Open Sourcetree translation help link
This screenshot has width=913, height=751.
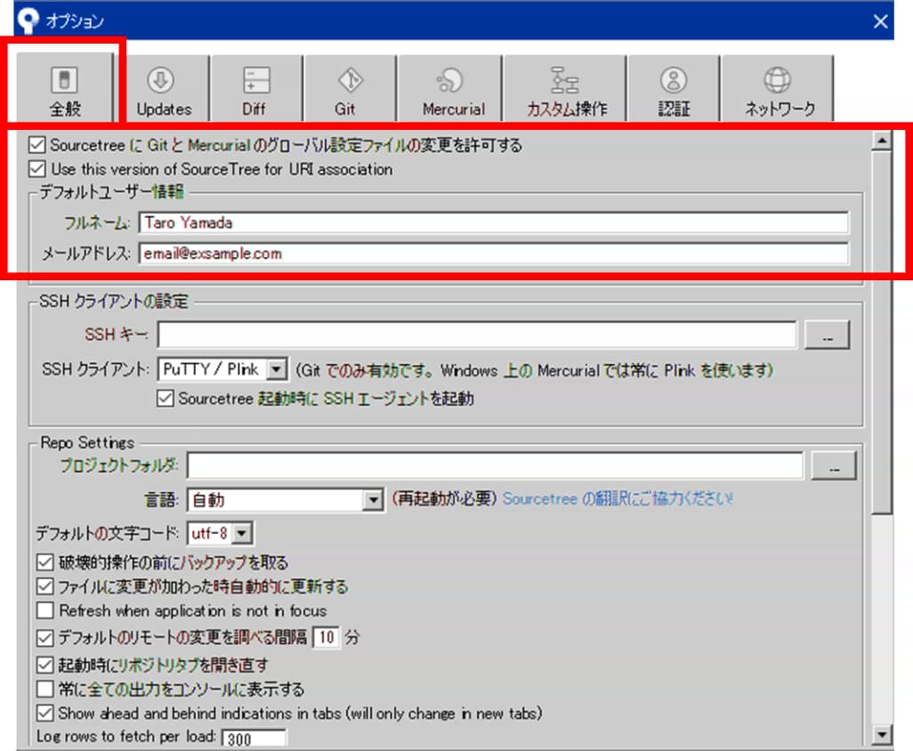pos(618,499)
